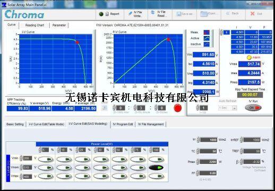Click the Save as toolbar icon
Screen dimensions: 275x191
coord(179,14)
